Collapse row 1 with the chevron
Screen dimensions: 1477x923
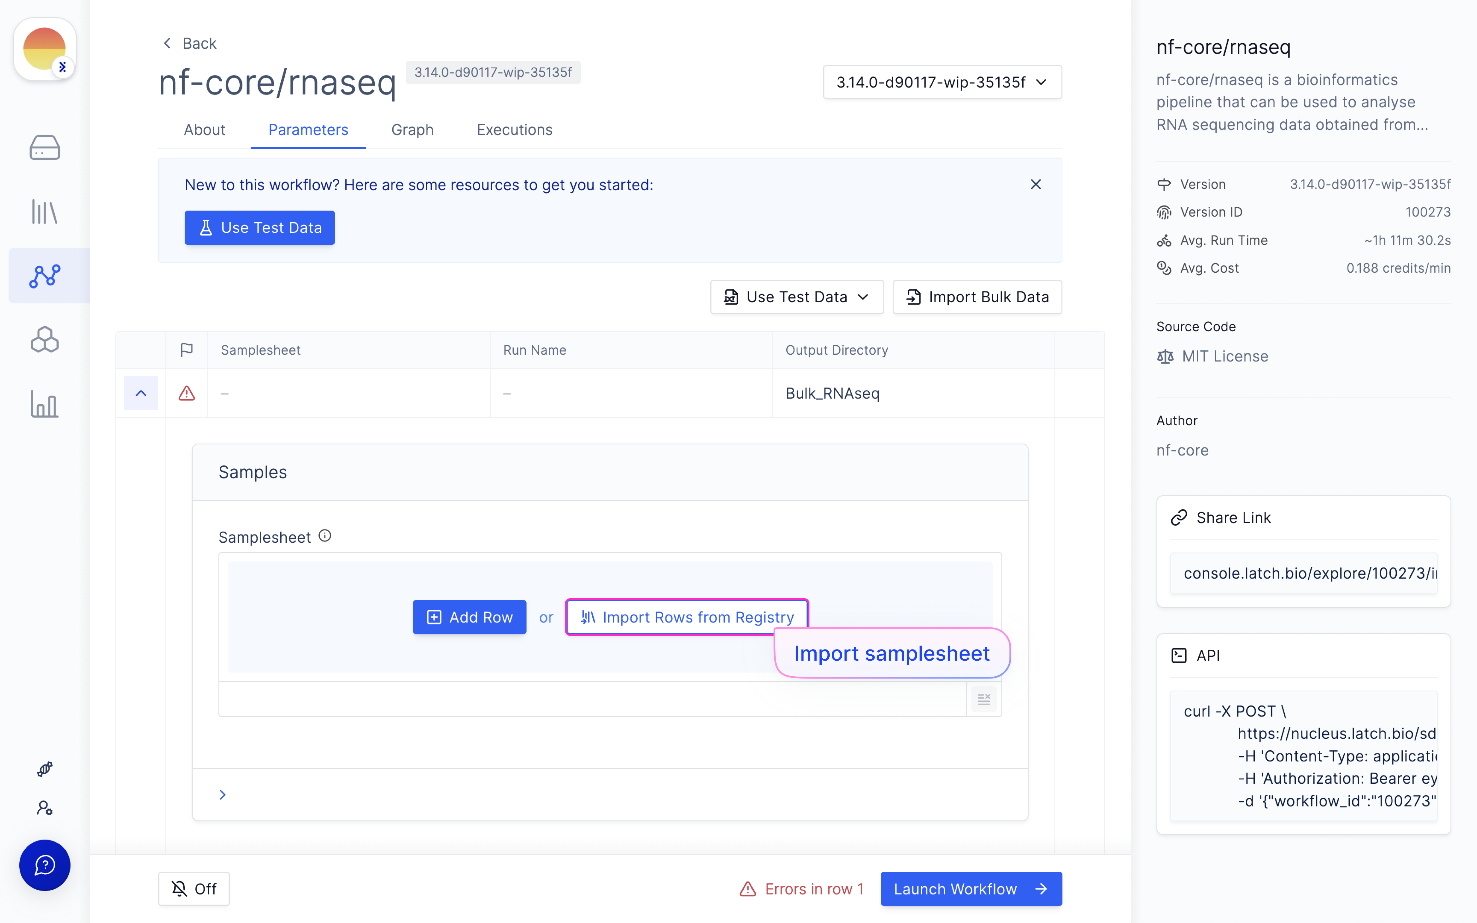(x=141, y=393)
